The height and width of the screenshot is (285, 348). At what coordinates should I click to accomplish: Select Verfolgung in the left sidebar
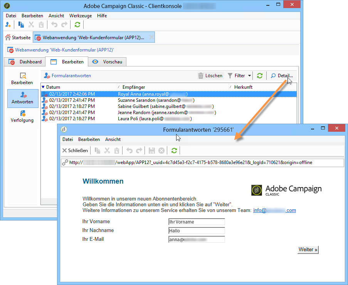coord(22,117)
